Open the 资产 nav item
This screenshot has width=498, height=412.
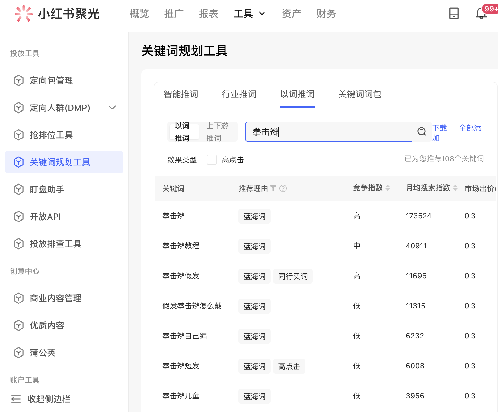(291, 14)
